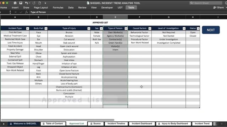Switch to the Source sheet
This screenshot has height=127, width=227.
coord(95,123)
